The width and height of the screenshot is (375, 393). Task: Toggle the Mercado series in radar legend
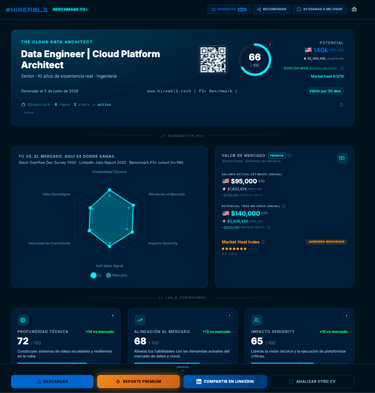point(116,275)
